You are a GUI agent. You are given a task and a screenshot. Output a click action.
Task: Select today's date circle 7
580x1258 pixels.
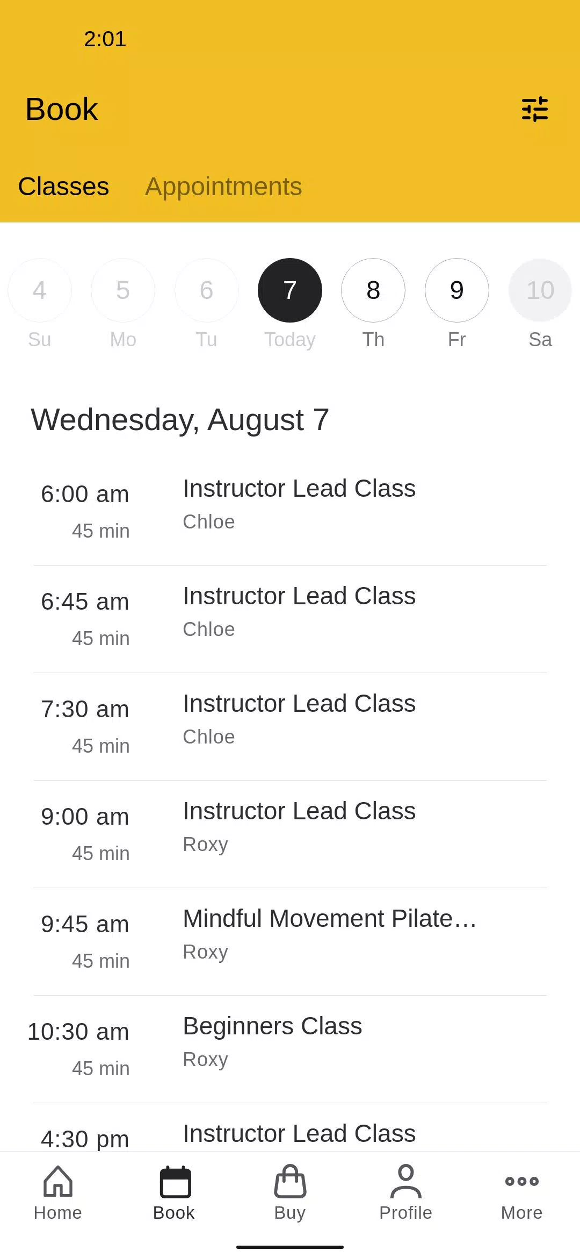point(290,290)
